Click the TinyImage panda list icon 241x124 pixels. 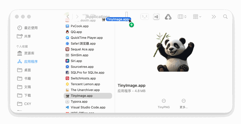(x=67, y=96)
